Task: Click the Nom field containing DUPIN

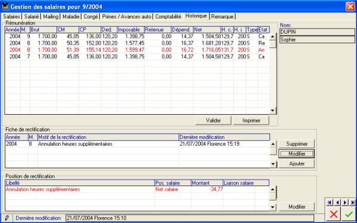Action: tap(317, 32)
